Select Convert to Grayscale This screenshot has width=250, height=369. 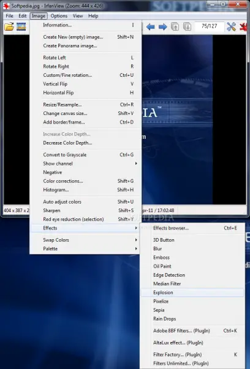coord(86,154)
